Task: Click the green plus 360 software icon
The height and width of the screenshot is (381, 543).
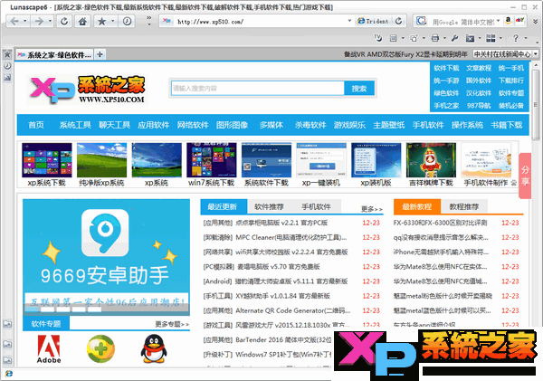Action: coord(100,348)
